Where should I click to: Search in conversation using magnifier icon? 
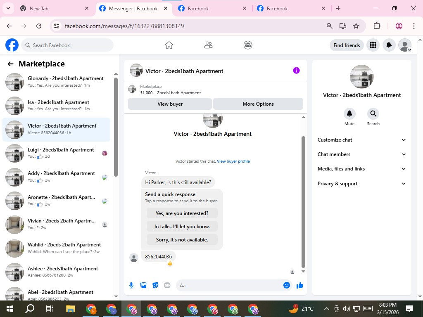point(373,114)
